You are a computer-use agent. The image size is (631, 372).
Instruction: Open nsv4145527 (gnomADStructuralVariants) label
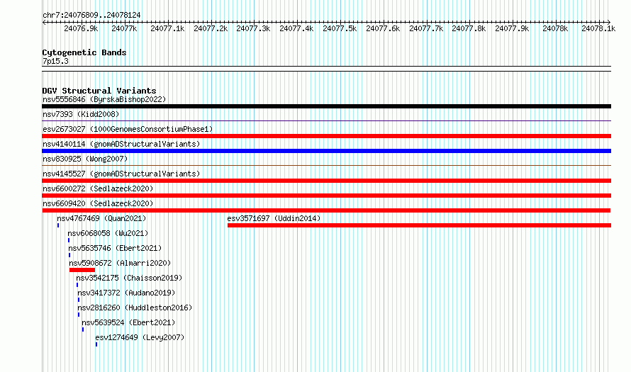[121, 174]
